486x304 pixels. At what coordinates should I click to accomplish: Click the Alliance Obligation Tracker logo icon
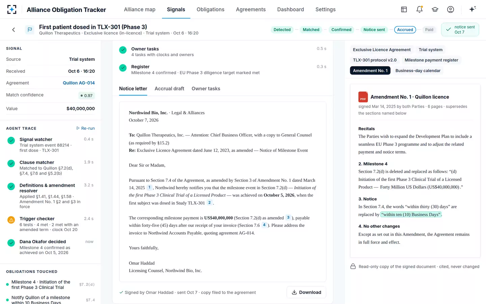[12, 9]
